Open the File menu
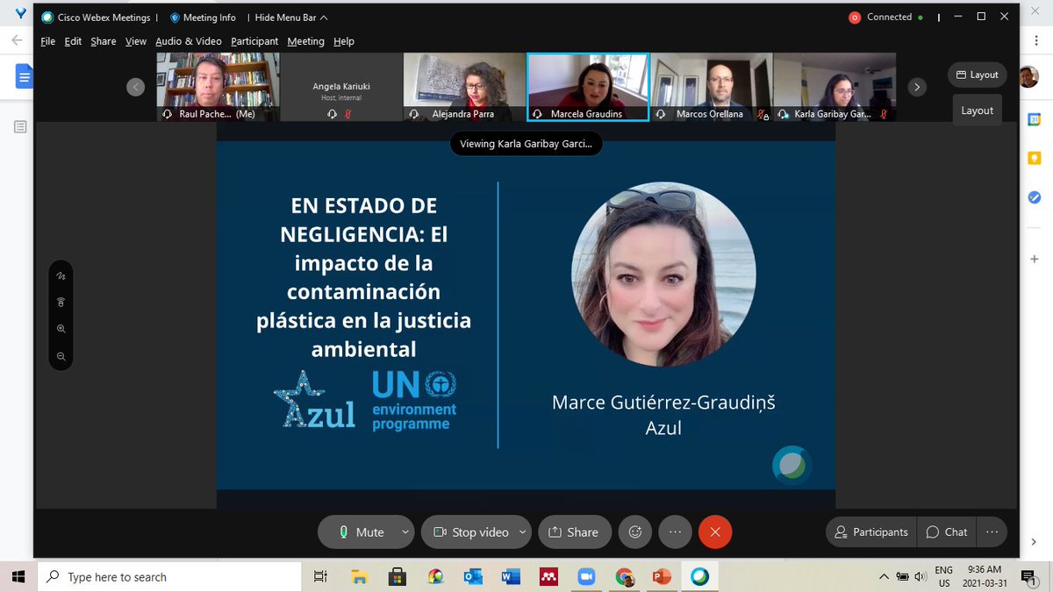Image resolution: width=1053 pixels, height=592 pixels. click(47, 41)
